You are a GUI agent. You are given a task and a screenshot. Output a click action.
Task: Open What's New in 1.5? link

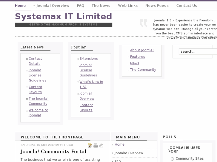(x=91, y=84)
